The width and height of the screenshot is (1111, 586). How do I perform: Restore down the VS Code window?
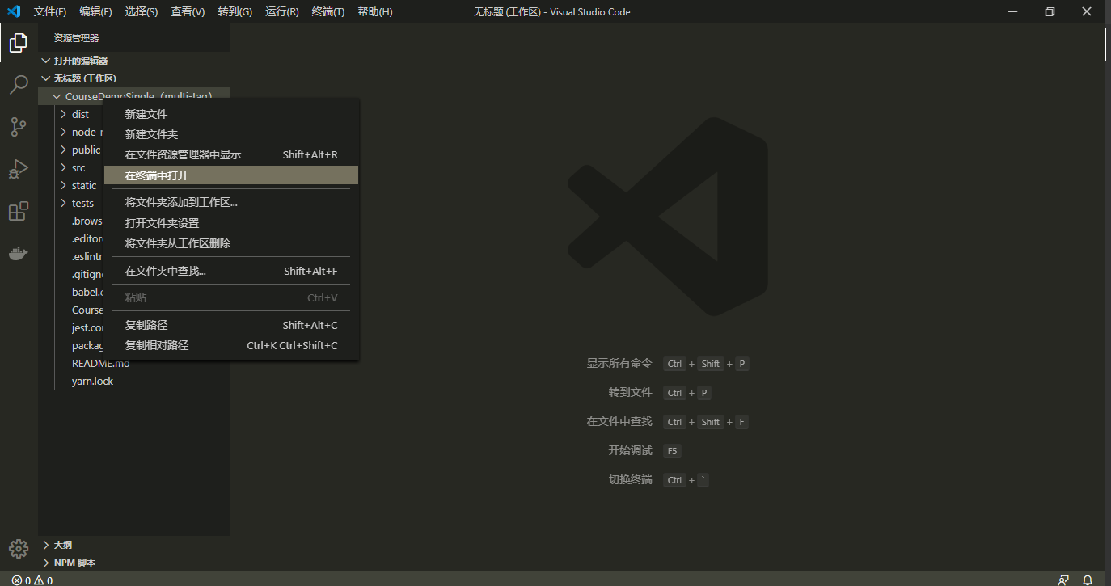tap(1050, 11)
